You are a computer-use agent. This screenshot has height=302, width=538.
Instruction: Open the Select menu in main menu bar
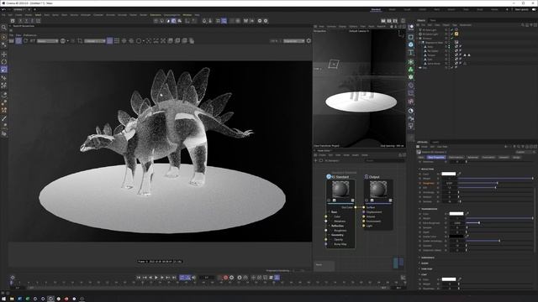point(38,15)
